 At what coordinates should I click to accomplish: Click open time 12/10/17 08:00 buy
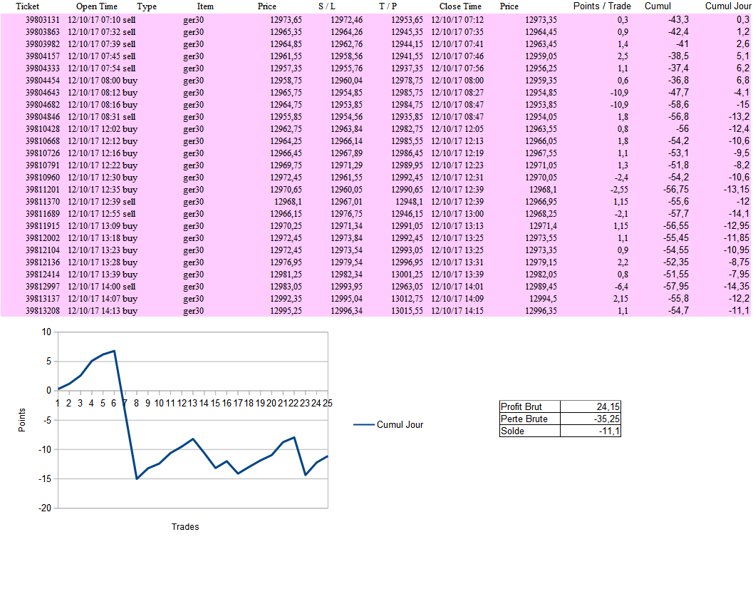tap(103, 81)
